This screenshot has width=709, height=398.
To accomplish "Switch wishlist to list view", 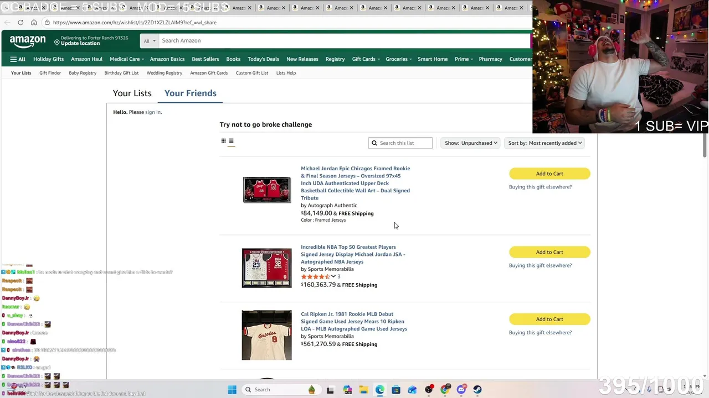I will tap(232, 141).
